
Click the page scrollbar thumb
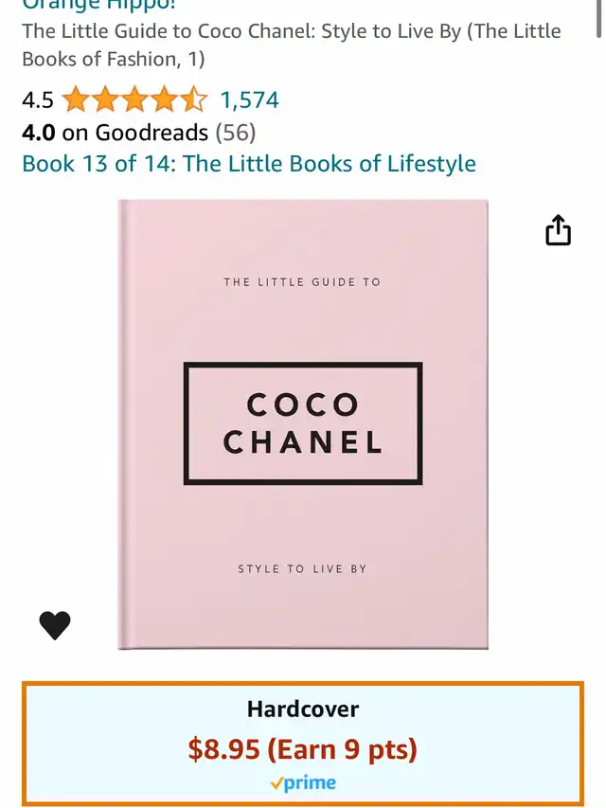coord(598,19)
